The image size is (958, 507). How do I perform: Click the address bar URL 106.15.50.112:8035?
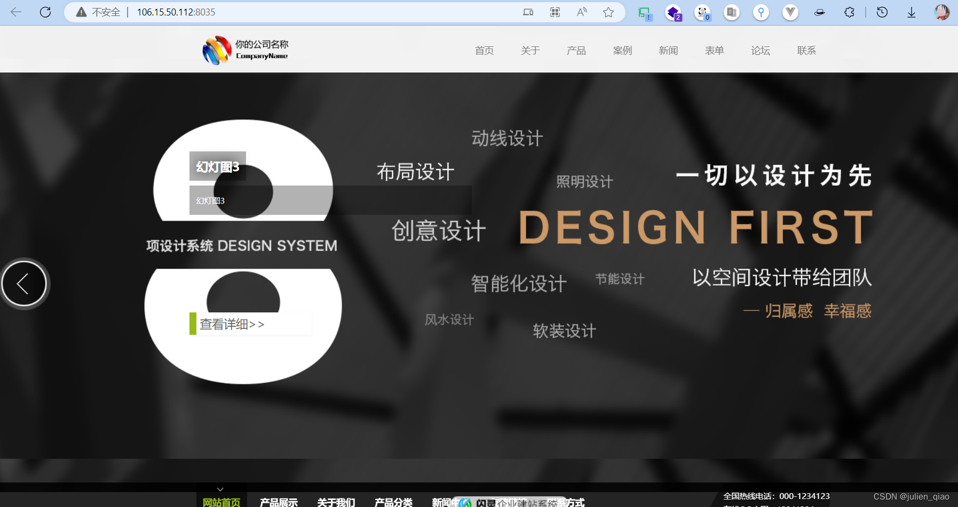tap(176, 12)
